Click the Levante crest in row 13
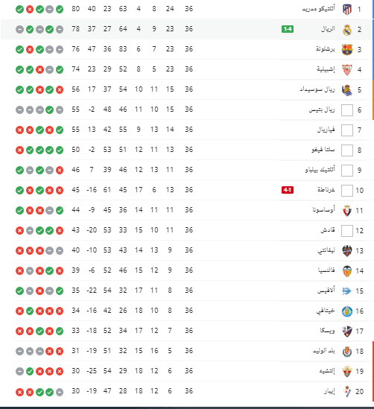Viewport: 374px width, 409px height. coord(347,251)
